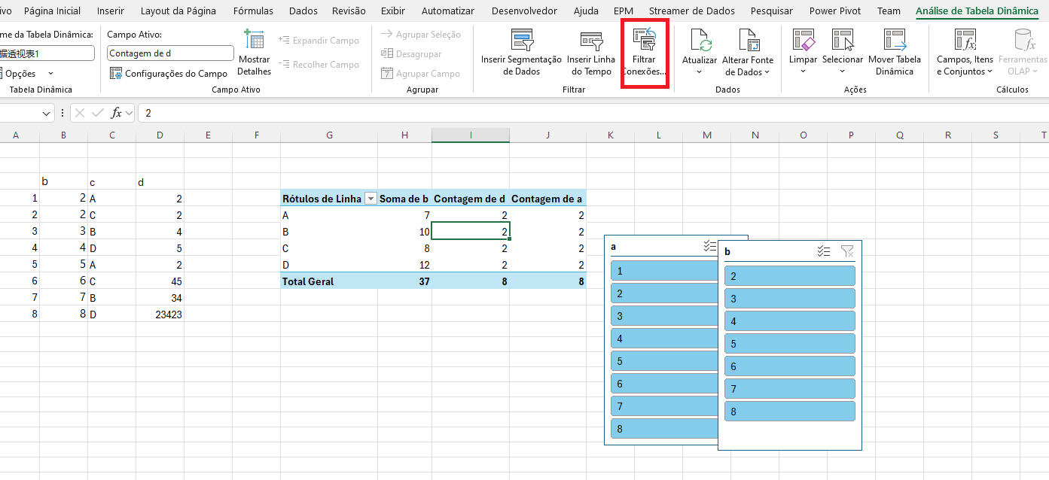This screenshot has width=1049, height=480.
Task: Open the Name Box dropdown arrow
Action: tap(47, 113)
